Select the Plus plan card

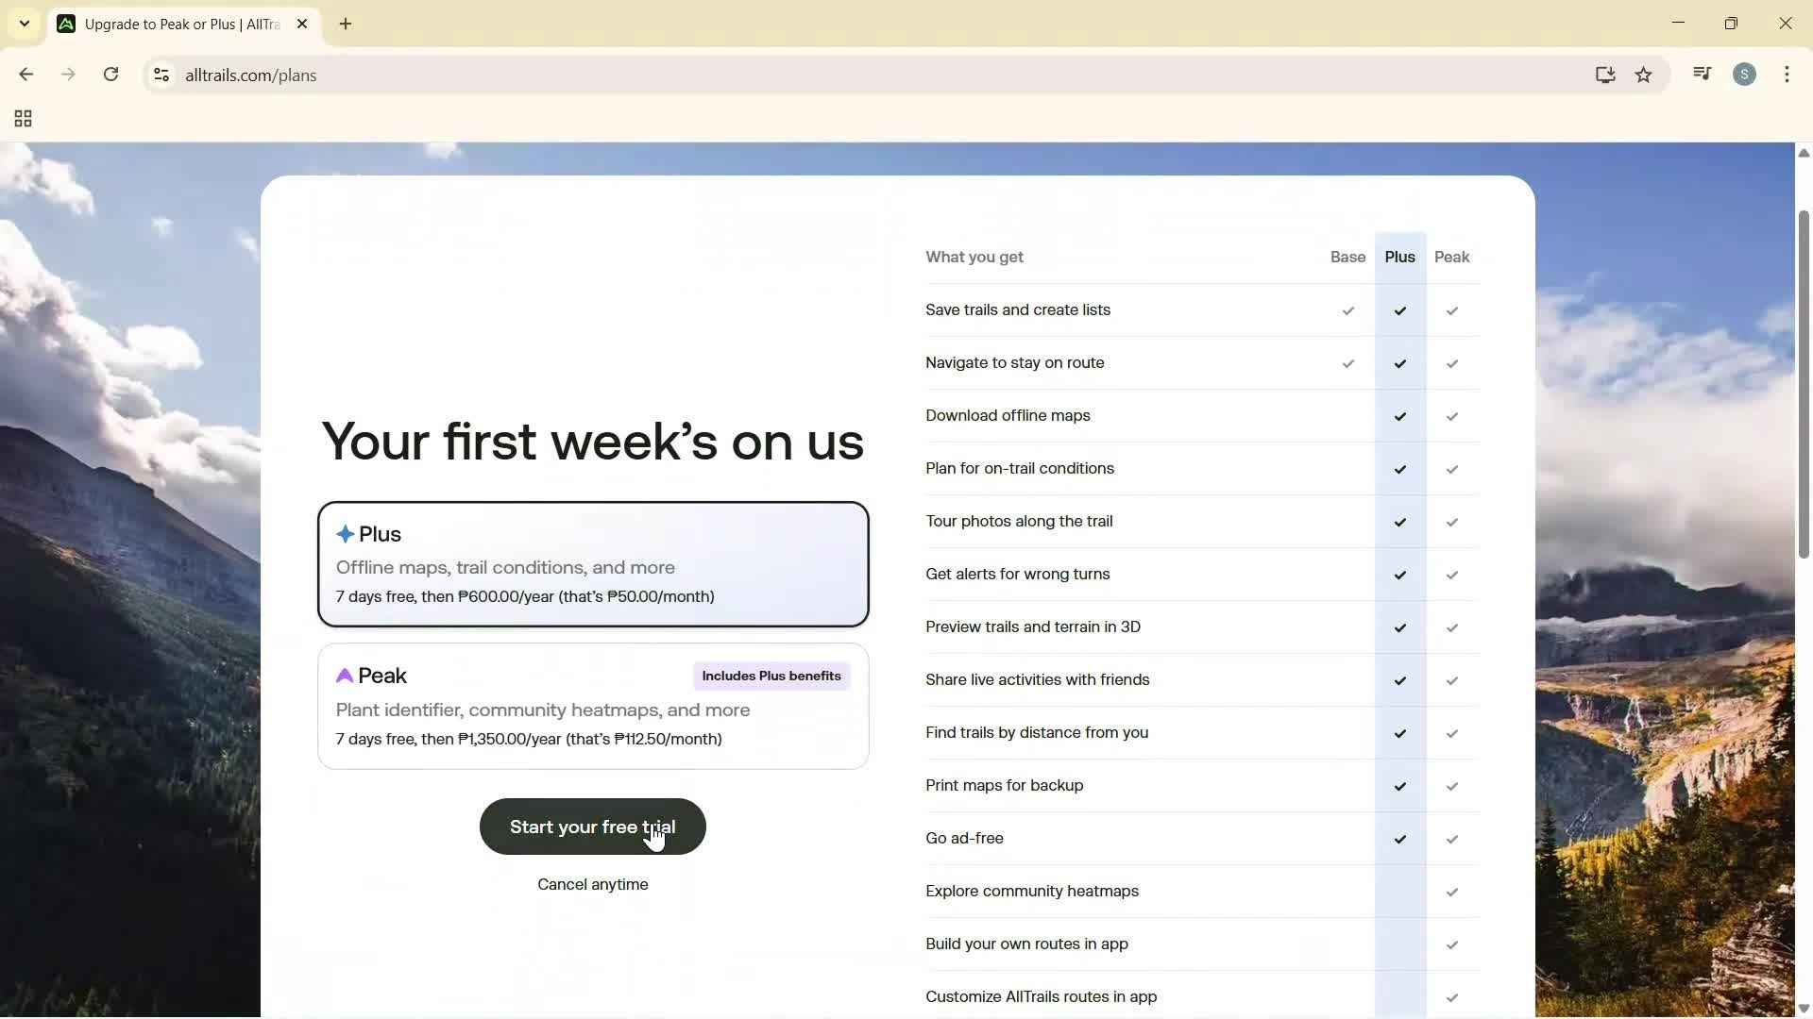pos(593,564)
